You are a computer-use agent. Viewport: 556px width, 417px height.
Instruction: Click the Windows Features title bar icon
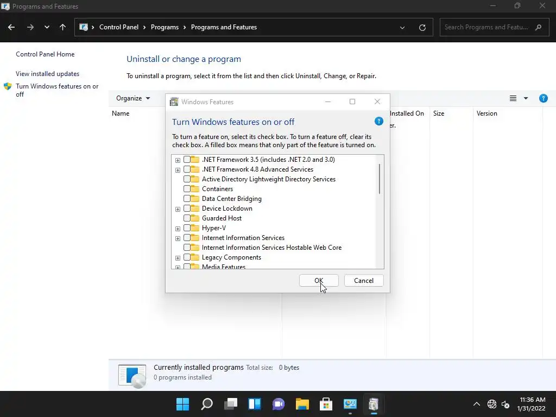[174, 102]
